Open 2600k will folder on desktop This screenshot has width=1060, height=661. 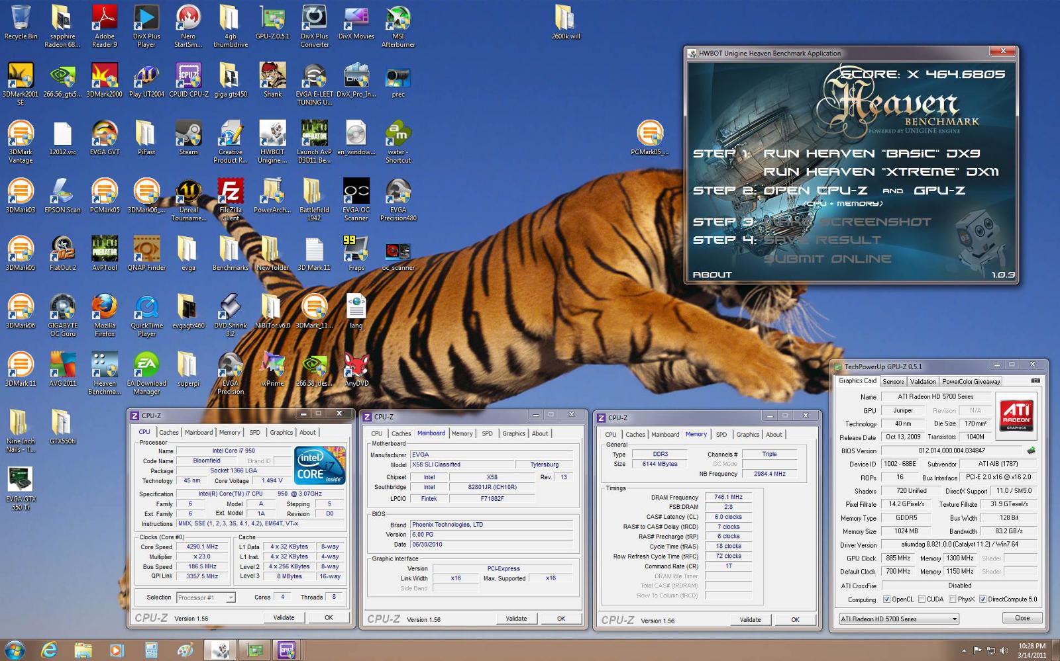[x=565, y=23]
